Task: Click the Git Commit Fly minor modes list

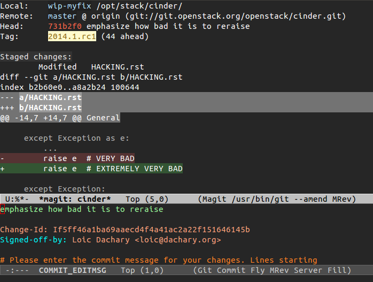Action: (x=272, y=270)
